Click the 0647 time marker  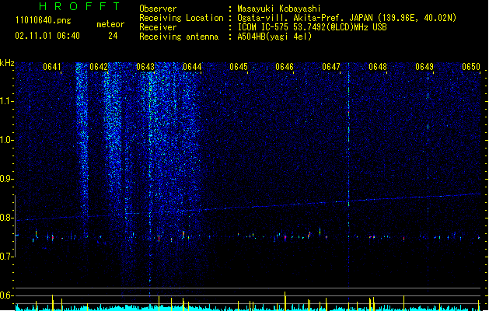coord(331,67)
